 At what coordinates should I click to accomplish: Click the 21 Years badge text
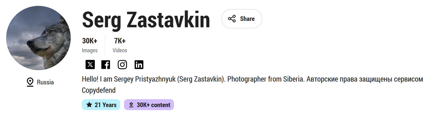tap(106, 105)
